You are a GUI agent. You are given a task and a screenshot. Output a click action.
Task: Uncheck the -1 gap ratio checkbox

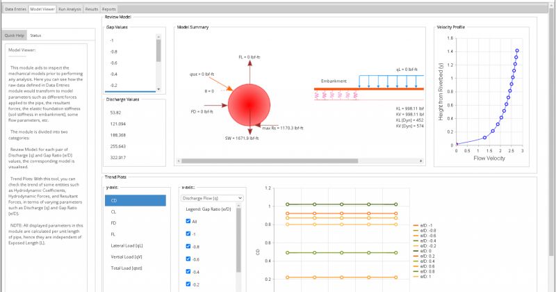click(188, 234)
